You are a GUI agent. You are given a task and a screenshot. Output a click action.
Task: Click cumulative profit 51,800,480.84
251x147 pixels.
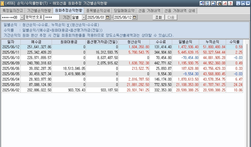pyautogui.click(x=214, y=47)
